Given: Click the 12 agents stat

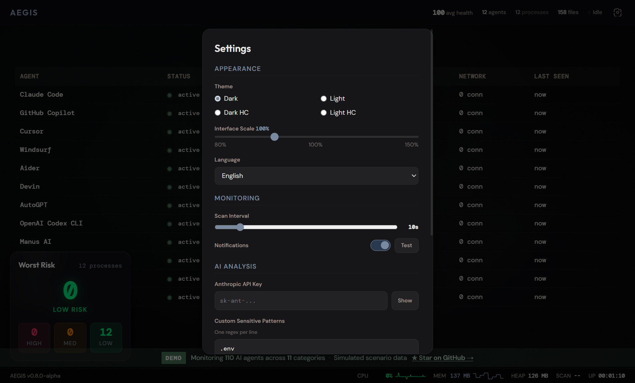Looking at the screenshot, I should point(494,12).
